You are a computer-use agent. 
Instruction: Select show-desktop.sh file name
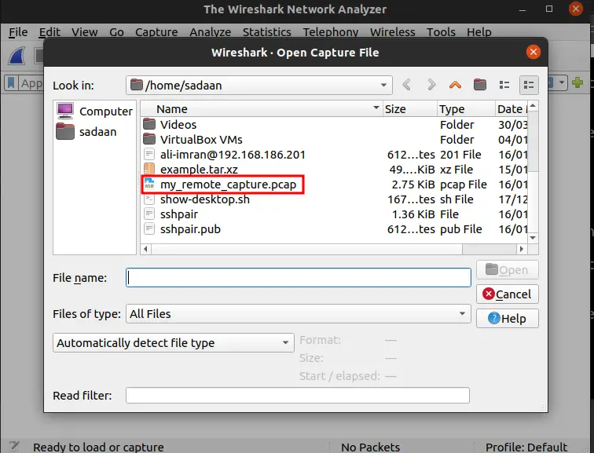pos(205,199)
